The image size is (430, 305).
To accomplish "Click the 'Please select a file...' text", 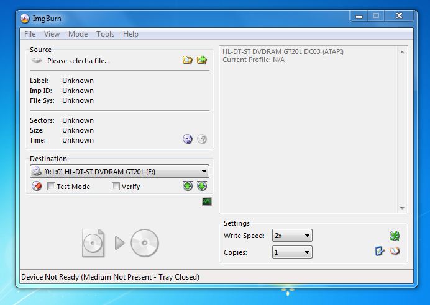I will 78,61.
